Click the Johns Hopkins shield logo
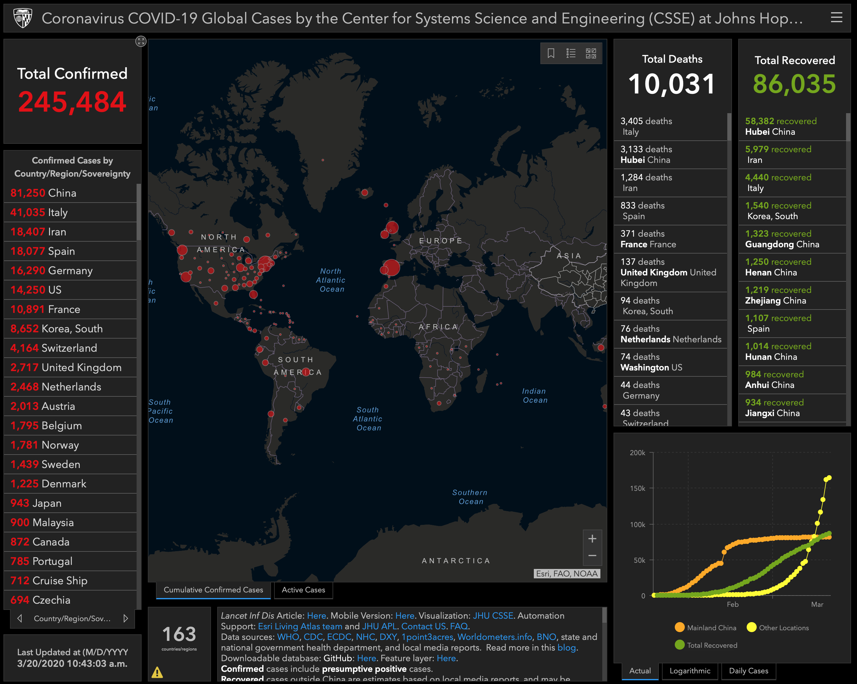Screen dimensions: 857x684 23,18
